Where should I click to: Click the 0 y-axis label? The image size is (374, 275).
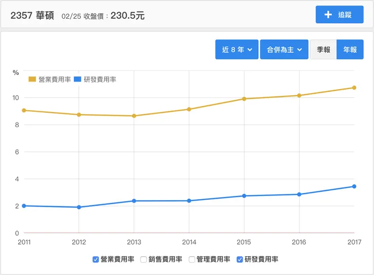17,233
